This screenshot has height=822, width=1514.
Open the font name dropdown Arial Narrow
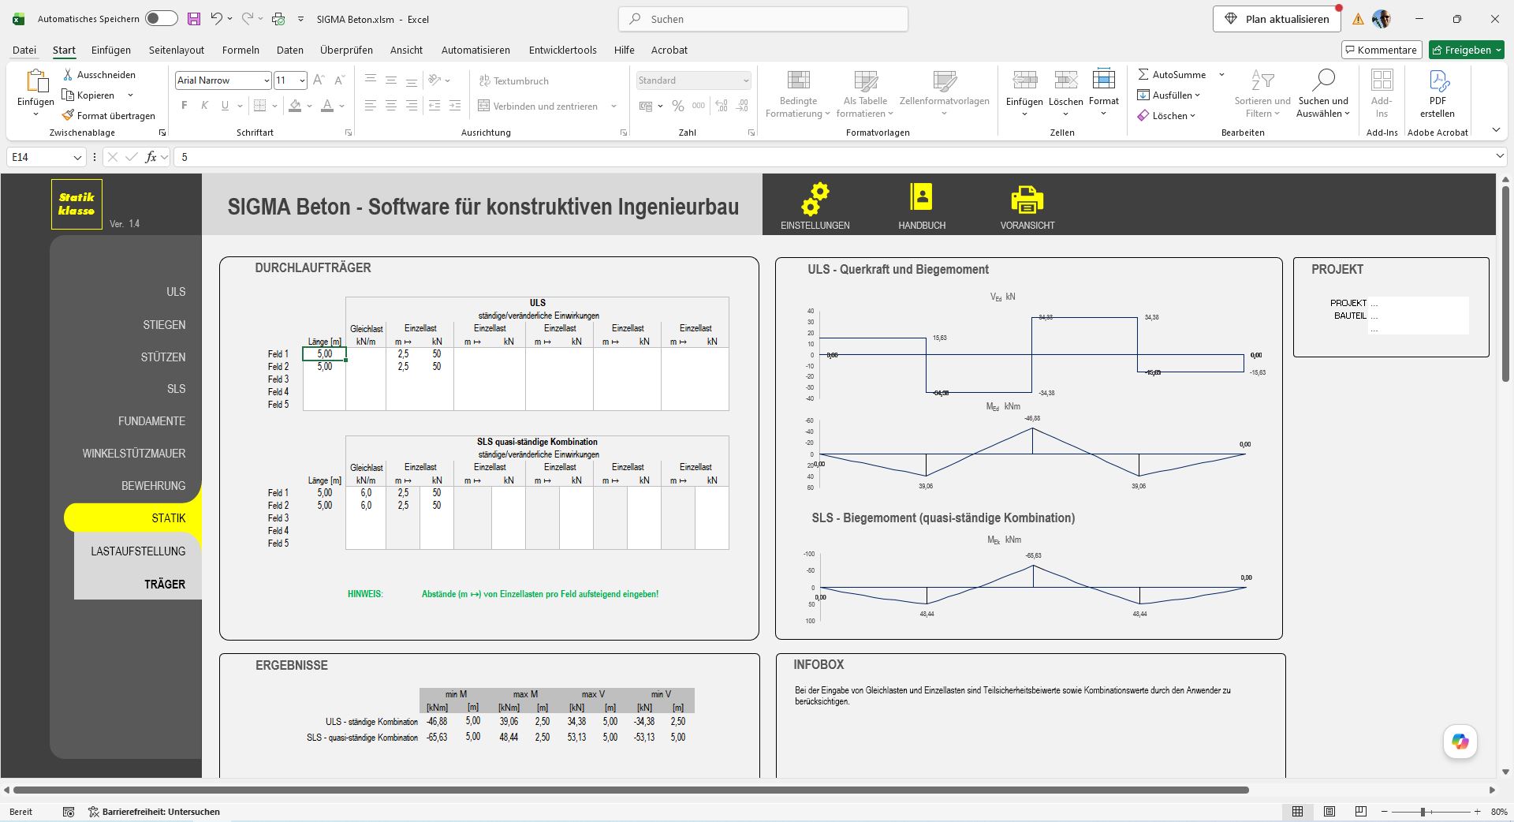[x=267, y=80]
